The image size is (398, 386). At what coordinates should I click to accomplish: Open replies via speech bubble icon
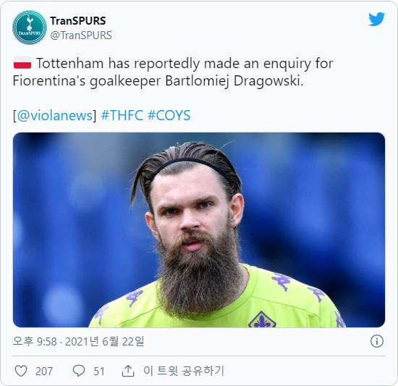tap(79, 371)
